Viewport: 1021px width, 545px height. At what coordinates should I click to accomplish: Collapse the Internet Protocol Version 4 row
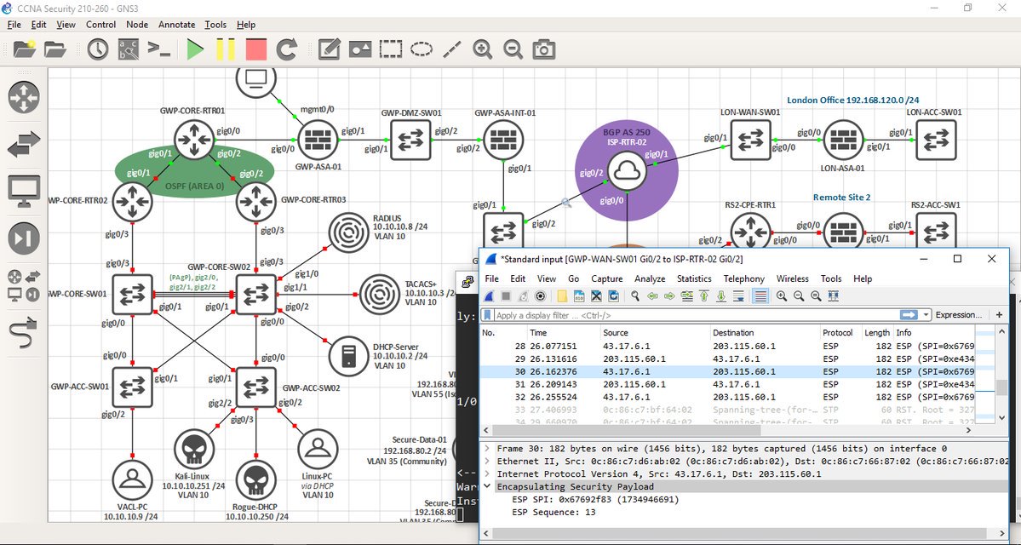(487, 473)
